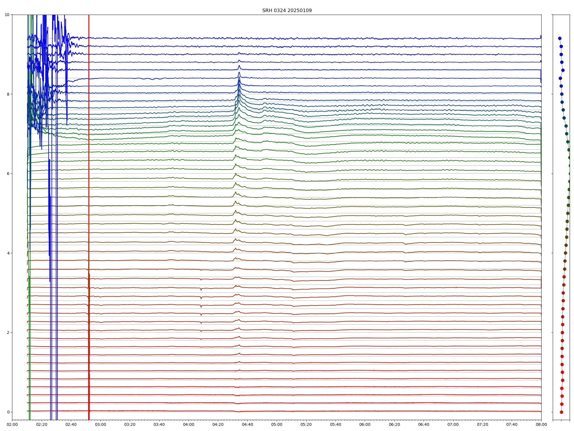This screenshot has width=574, height=431.
Task: Click the 03:00 time axis label
Action: (100, 424)
